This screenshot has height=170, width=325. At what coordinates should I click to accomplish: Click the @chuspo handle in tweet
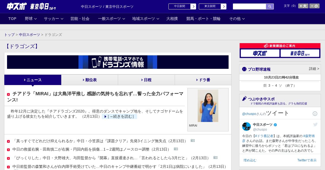(260, 130)
